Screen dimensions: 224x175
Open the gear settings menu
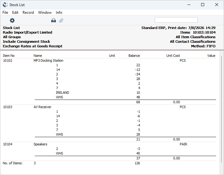click(x=12, y=20)
